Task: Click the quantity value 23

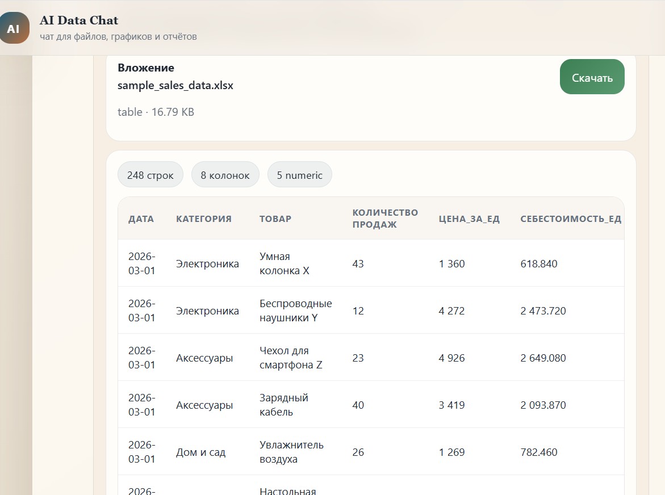Action: [x=358, y=358]
